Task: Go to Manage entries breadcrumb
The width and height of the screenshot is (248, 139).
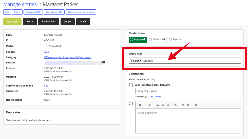Action: pos(20,4)
